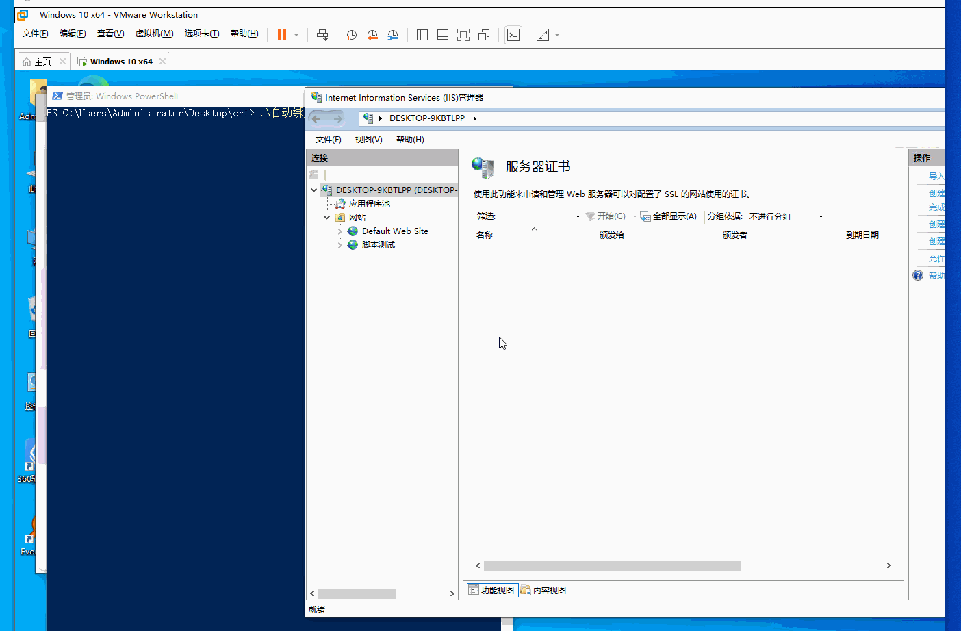Open IIS Manager 帮助(H) menu
Image resolution: width=961 pixels, height=631 pixels.
pyautogui.click(x=410, y=140)
